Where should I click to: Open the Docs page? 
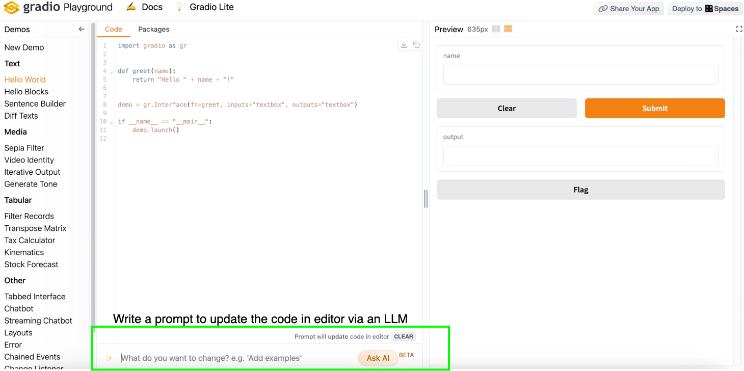(152, 7)
